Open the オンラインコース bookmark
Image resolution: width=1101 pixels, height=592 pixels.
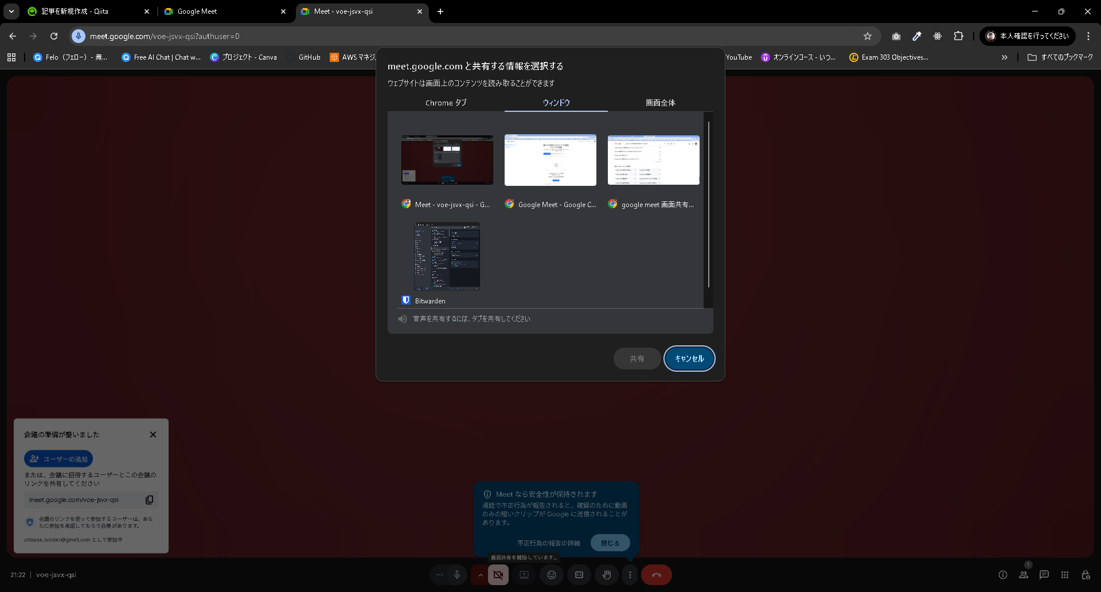798,57
